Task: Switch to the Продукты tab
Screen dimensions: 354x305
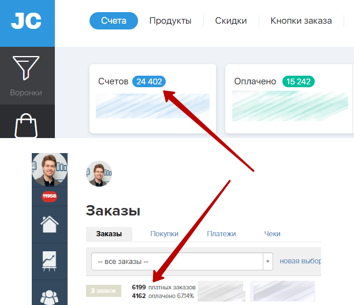Action: [x=170, y=21]
